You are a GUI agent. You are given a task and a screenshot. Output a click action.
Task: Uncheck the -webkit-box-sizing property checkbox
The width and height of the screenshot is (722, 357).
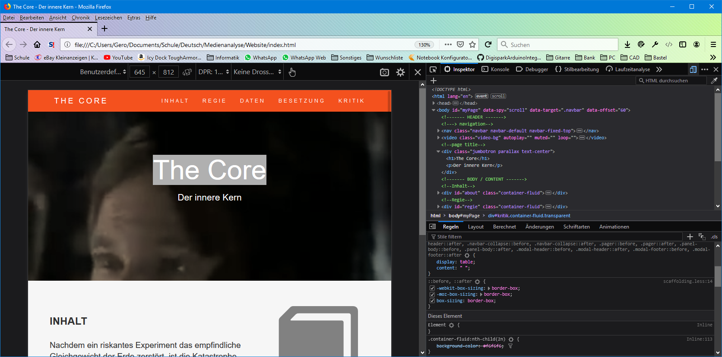(x=432, y=288)
